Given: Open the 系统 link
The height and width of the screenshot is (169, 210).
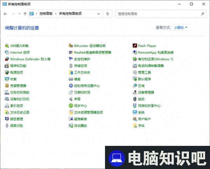Looking at the screenshot, I should (x=141, y=112).
